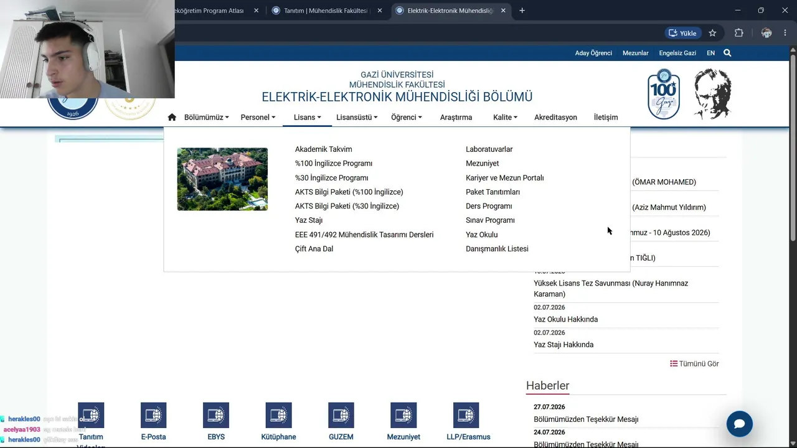797x448 pixels.
Task: Open the 27.07.2026 Bölümümüzden Teşekkür Mesajı news
Action: [x=586, y=419]
